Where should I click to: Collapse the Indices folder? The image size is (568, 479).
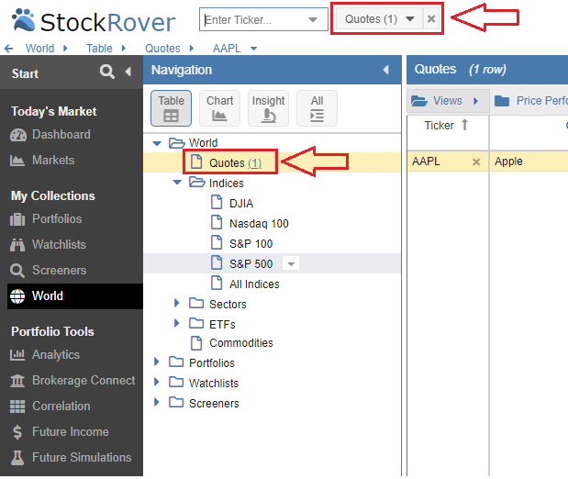pos(178,183)
